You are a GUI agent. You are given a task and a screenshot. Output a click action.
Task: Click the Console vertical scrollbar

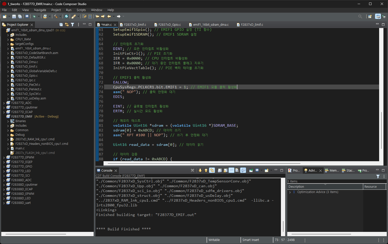pyautogui.click(x=283, y=226)
